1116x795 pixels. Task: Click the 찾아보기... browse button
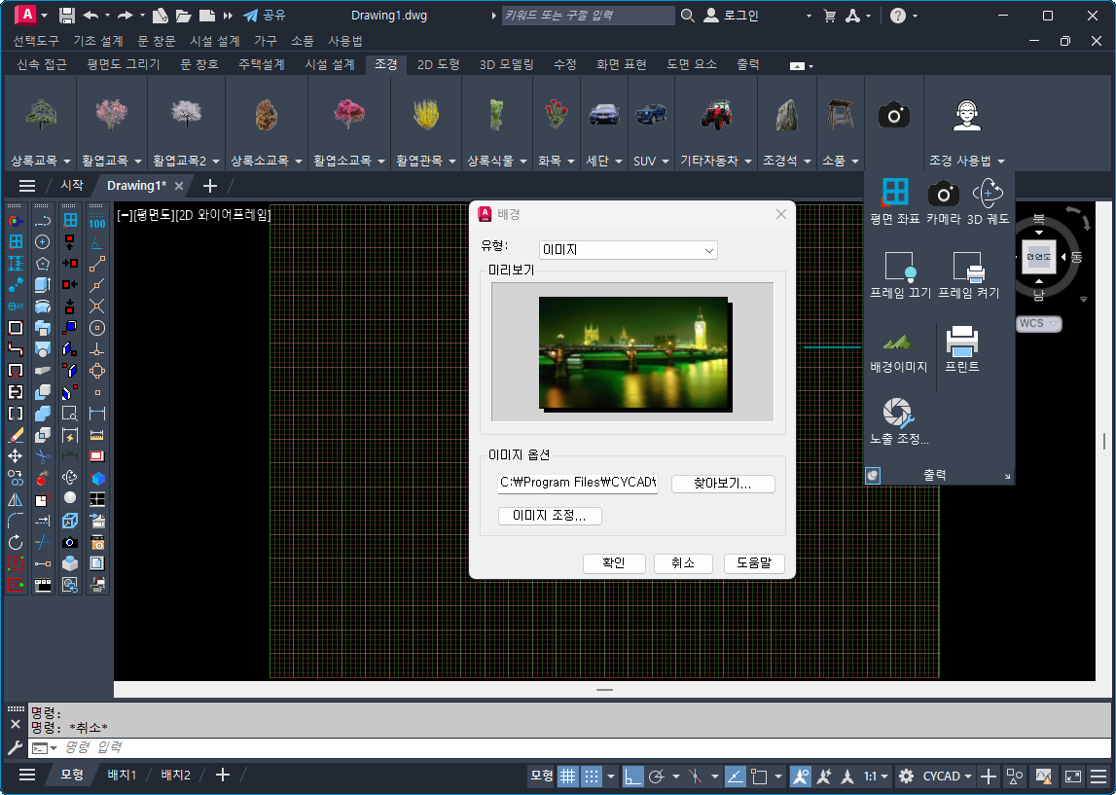click(723, 484)
